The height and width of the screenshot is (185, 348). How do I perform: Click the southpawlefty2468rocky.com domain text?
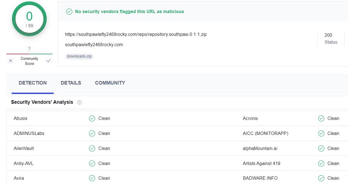tap(94, 45)
